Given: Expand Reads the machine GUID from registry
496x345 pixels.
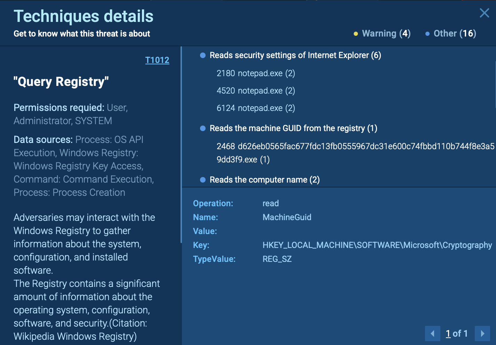Looking at the screenshot, I should (293, 128).
